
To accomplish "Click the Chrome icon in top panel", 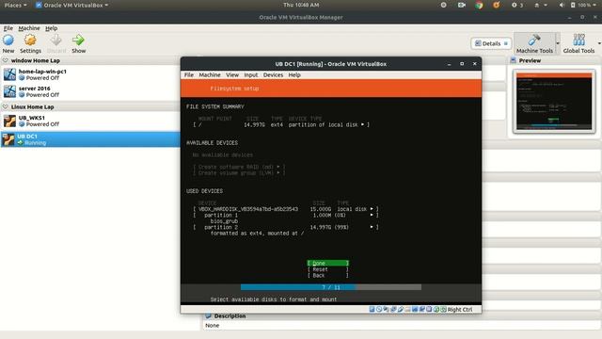I will [479, 5].
